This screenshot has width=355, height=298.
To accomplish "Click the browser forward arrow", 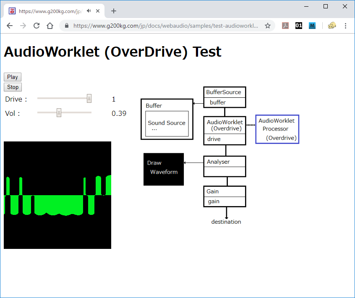I will click(x=23, y=26).
